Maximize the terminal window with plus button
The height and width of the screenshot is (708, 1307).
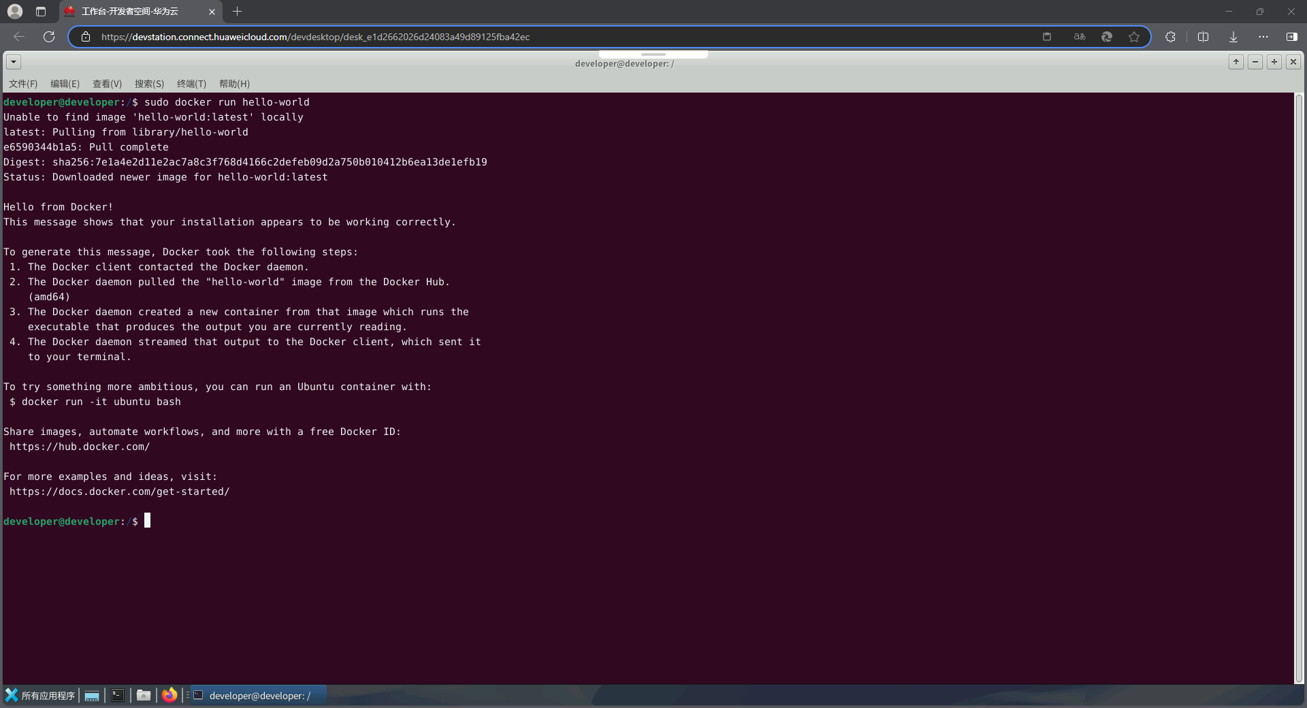[x=1274, y=62]
